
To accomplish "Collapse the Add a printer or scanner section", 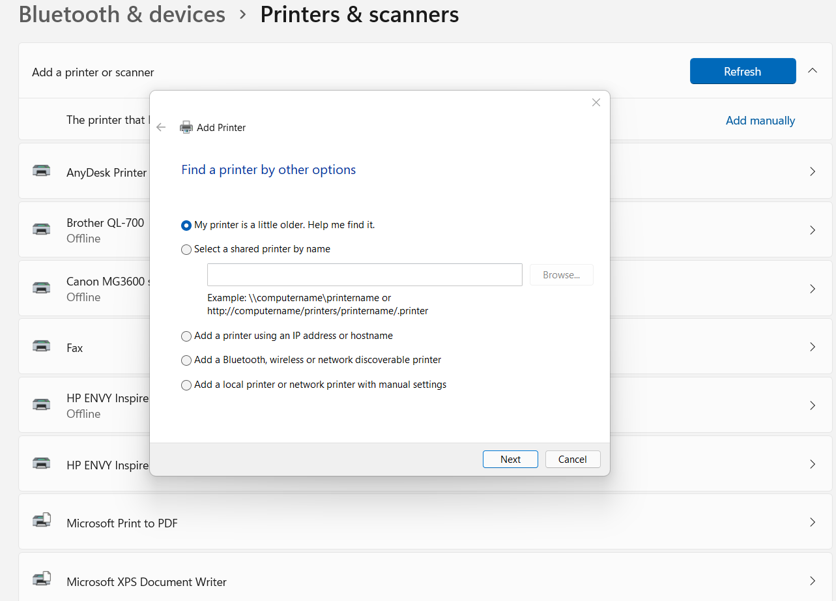I will pyautogui.click(x=813, y=70).
